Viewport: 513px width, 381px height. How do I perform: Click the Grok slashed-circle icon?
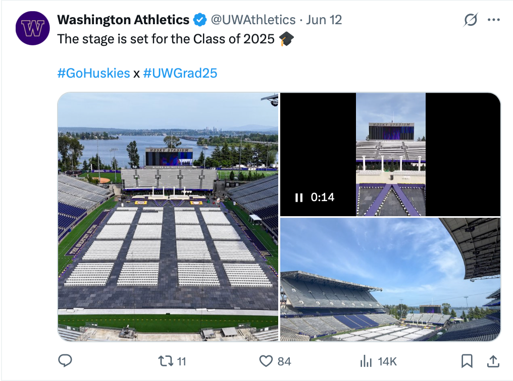(471, 20)
